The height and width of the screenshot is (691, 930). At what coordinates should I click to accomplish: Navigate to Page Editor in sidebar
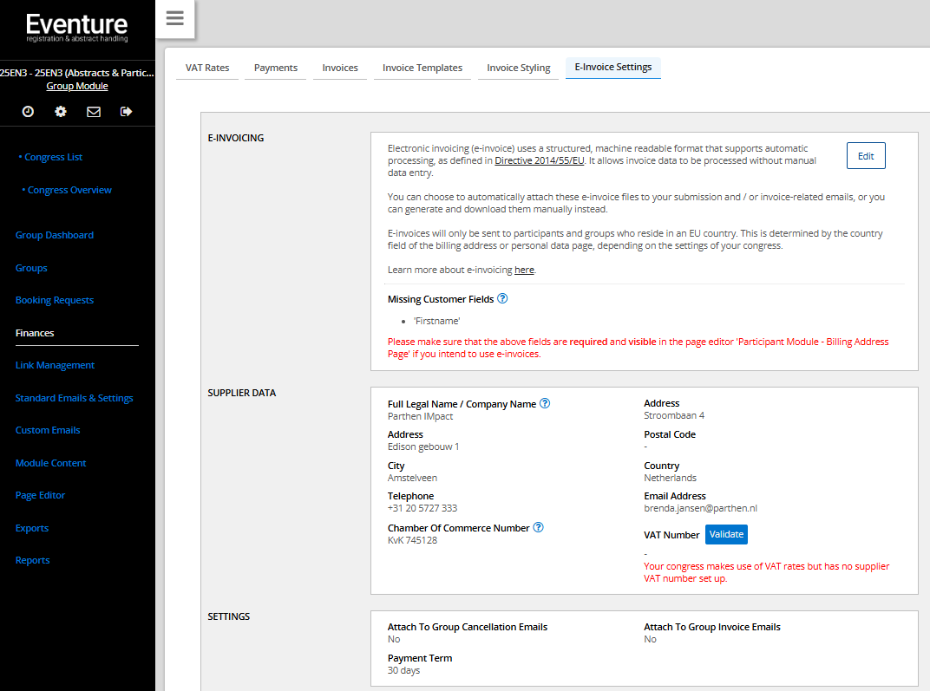(41, 496)
